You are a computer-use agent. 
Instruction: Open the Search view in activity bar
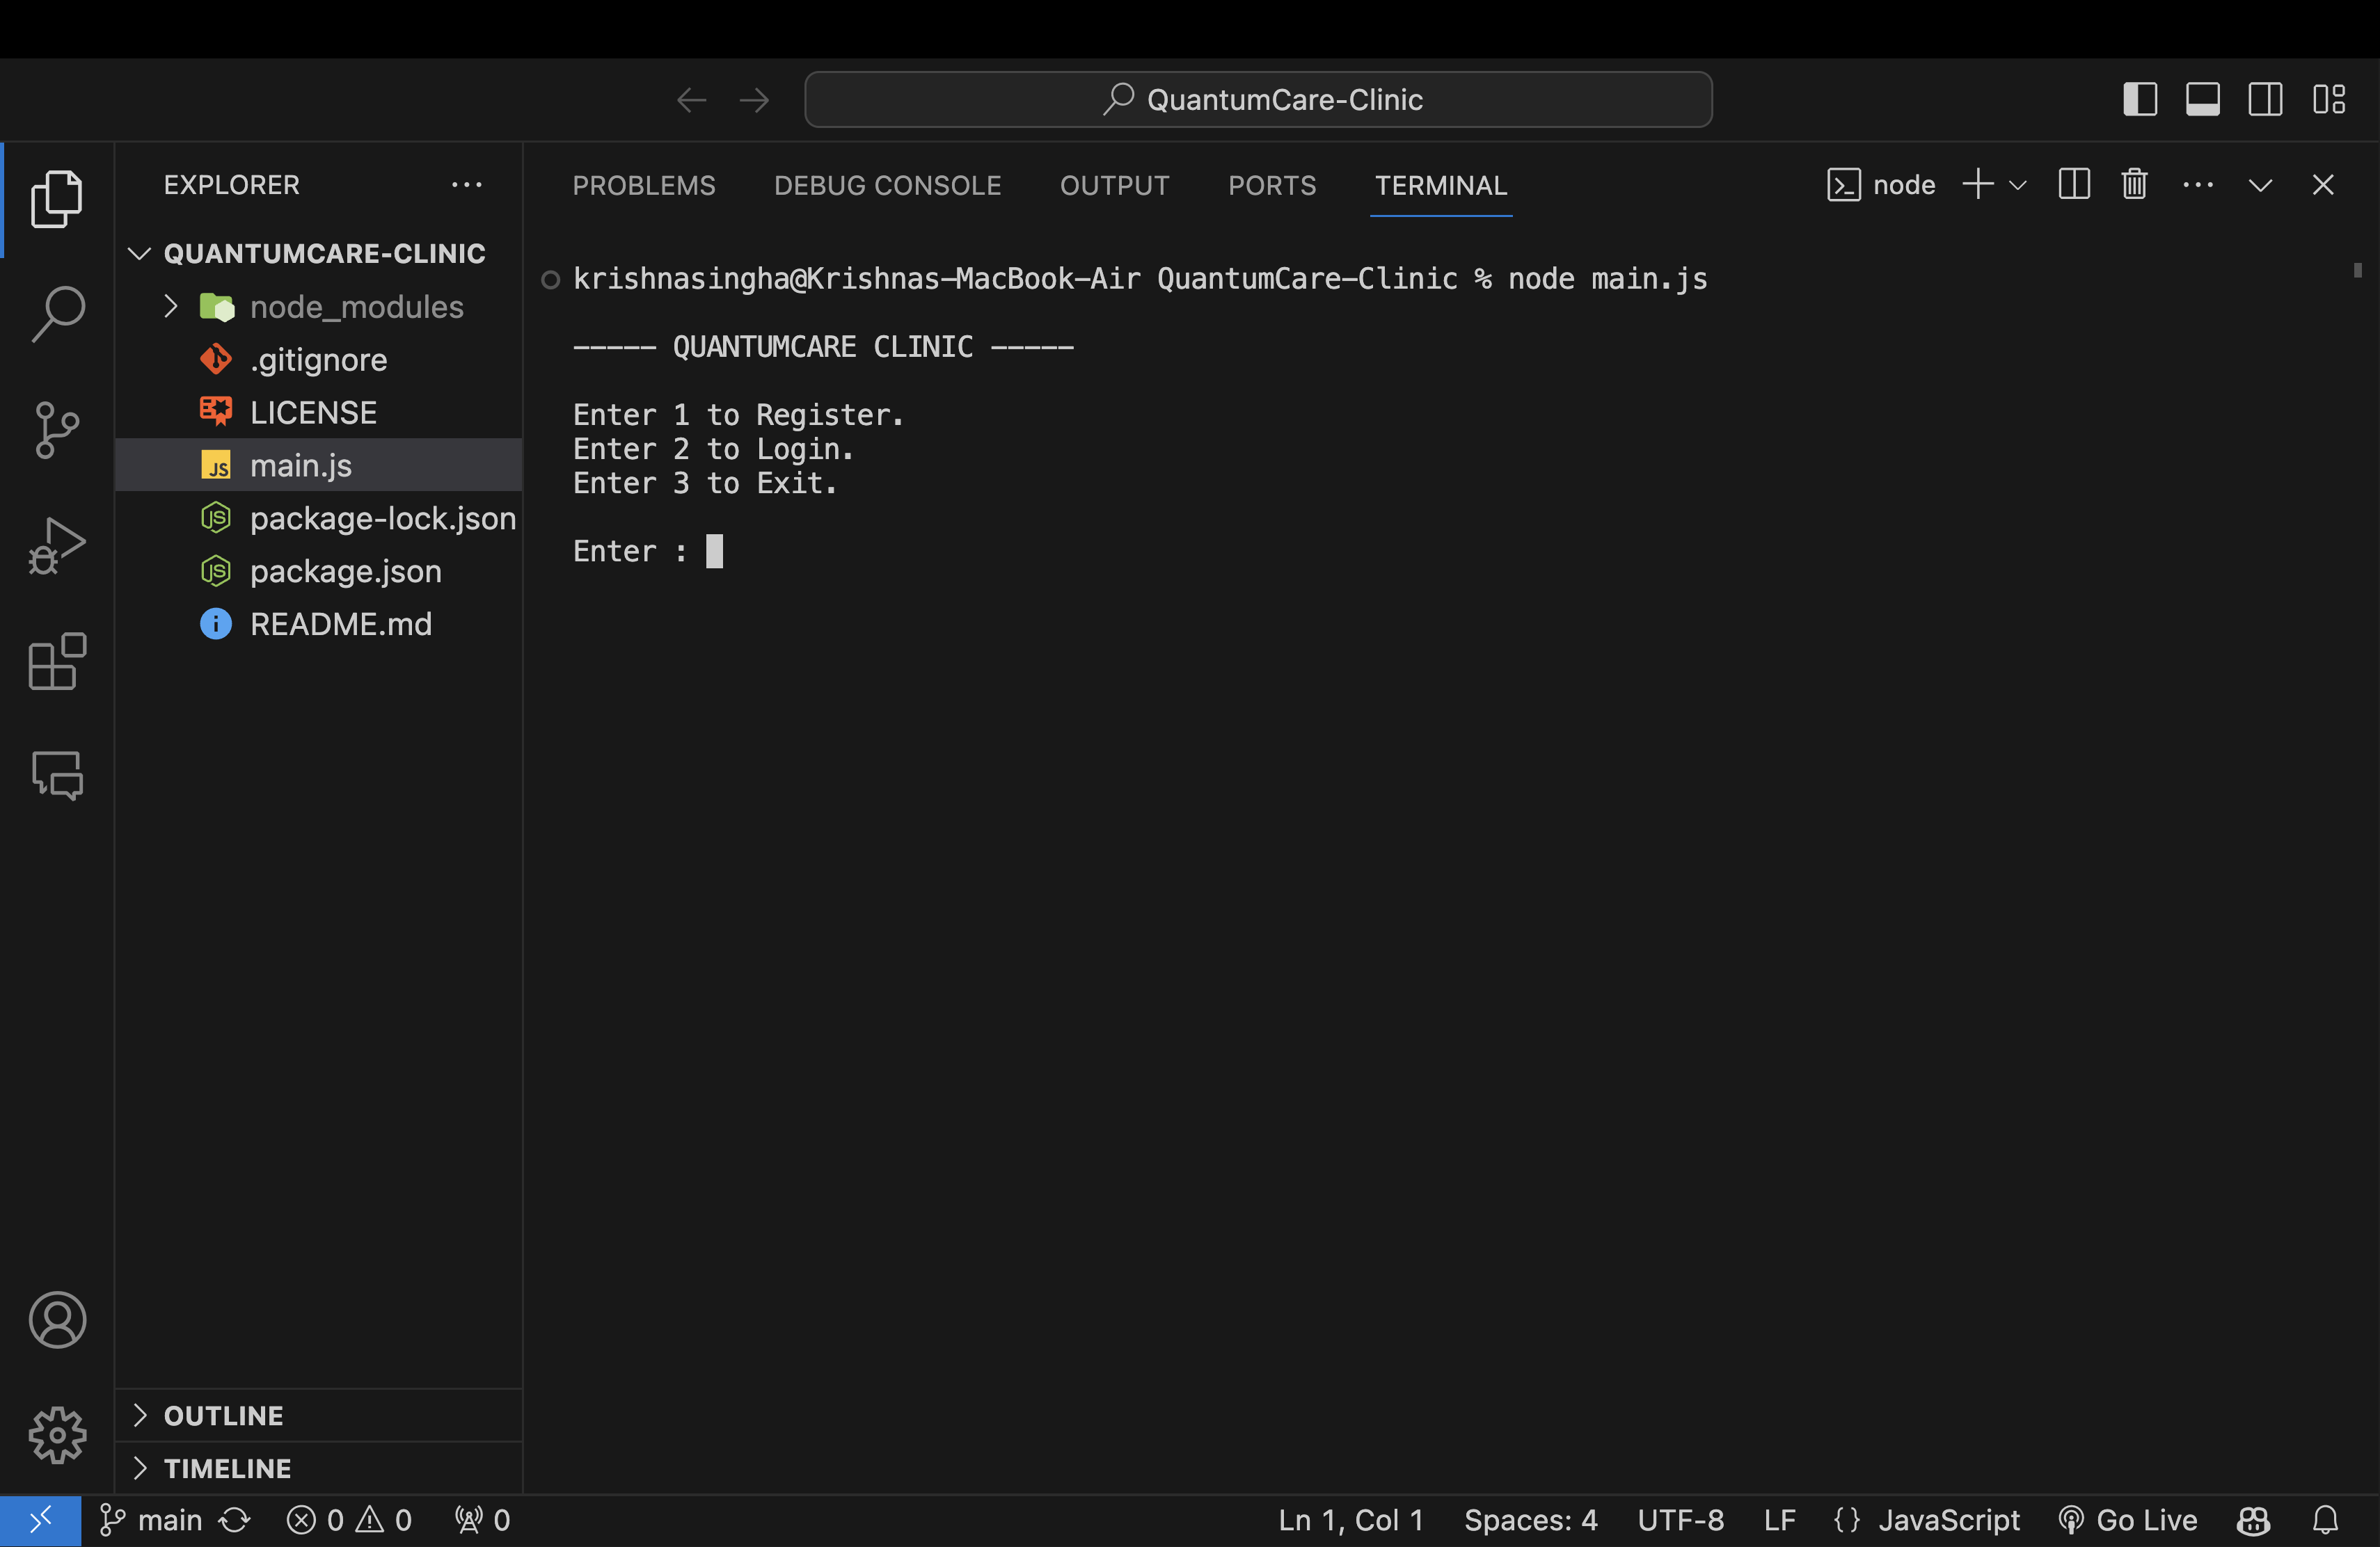click(x=57, y=314)
